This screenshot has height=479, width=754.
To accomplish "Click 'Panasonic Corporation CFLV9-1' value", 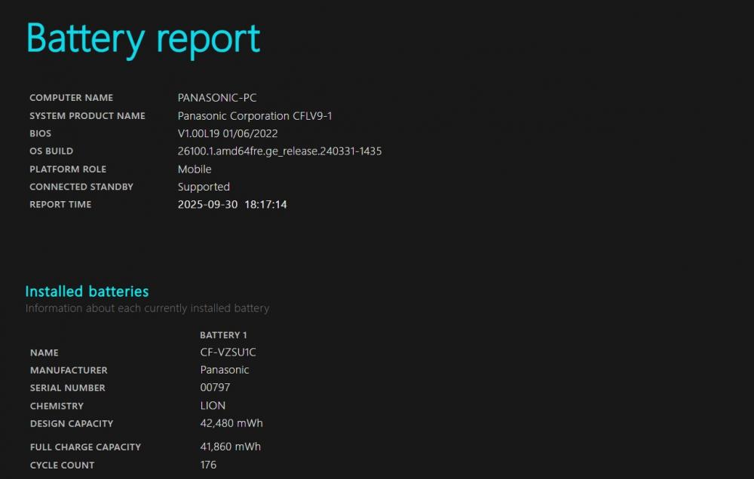I will [x=255, y=116].
